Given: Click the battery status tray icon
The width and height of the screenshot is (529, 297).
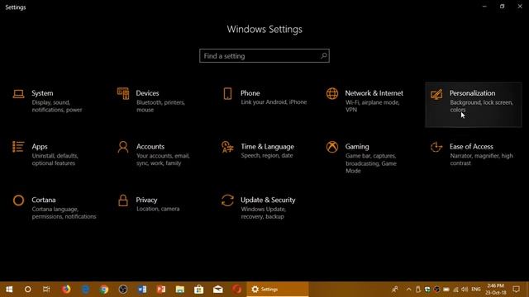Looking at the screenshot, I should pyautogui.click(x=446, y=290).
